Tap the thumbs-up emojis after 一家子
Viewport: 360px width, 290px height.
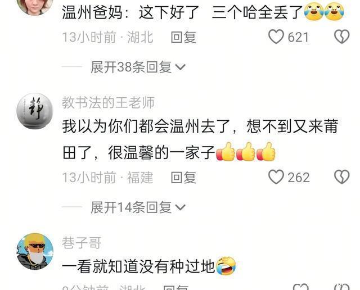[246, 152]
